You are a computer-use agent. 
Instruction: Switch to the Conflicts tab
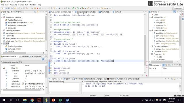point(78,79)
